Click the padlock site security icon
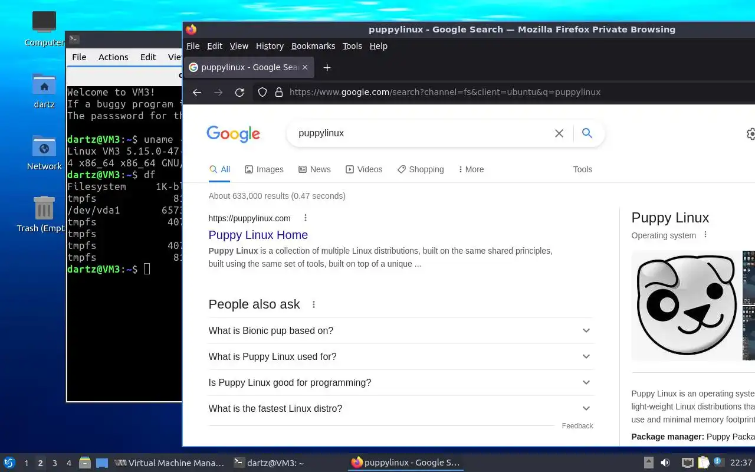This screenshot has height=472, width=755. [278, 92]
